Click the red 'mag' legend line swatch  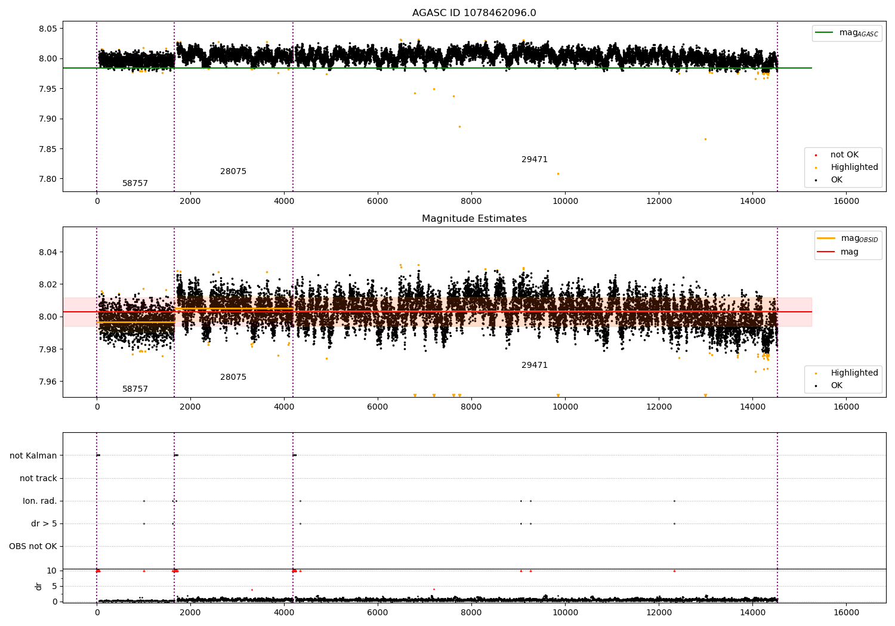826,252
